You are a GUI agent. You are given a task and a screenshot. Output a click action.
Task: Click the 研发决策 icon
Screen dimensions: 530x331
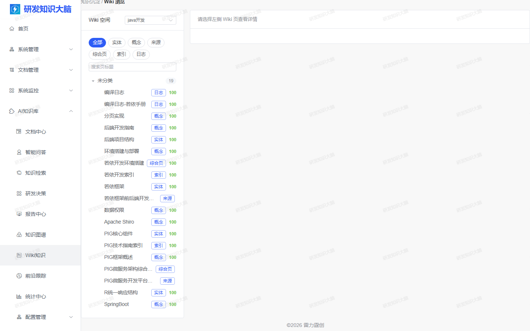point(19,193)
